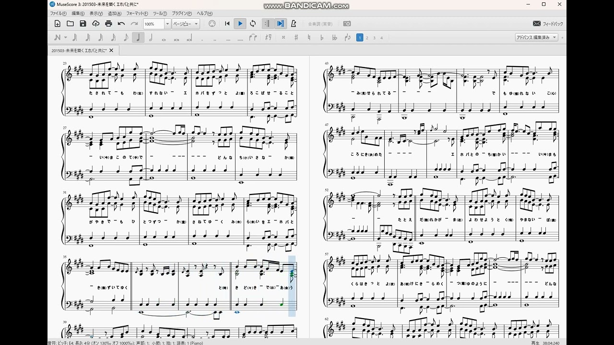
Task: Open the zoom level dropdown showing 100%
Action: [x=167, y=23]
